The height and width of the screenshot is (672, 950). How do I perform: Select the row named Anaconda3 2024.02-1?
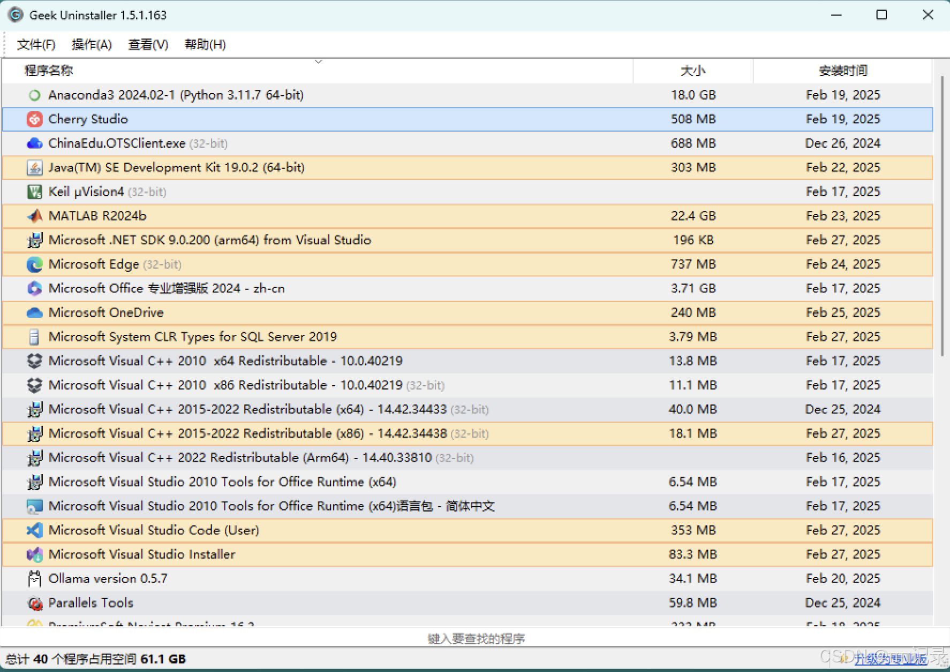[467, 95]
